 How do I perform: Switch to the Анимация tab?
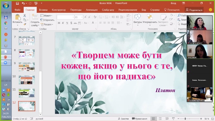pos(92,10)
